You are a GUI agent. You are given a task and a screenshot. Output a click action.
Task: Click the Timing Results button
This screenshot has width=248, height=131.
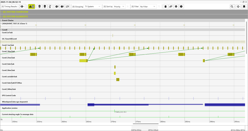click(10, 6)
